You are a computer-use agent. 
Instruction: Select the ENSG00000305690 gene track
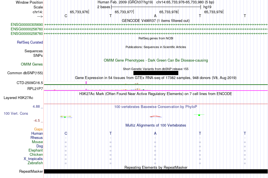(27, 25)
